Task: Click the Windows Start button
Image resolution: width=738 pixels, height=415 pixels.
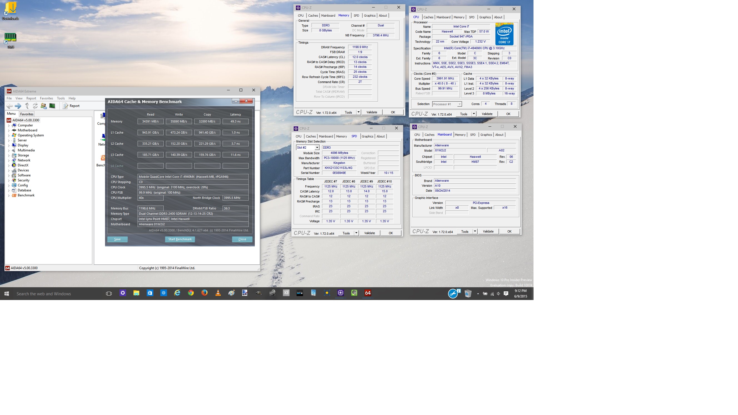Action: [x=7, y=294]
